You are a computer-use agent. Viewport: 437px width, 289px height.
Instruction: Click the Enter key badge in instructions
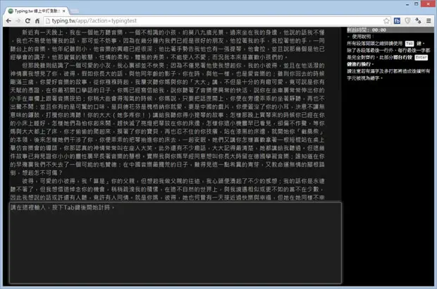(421, 57)
